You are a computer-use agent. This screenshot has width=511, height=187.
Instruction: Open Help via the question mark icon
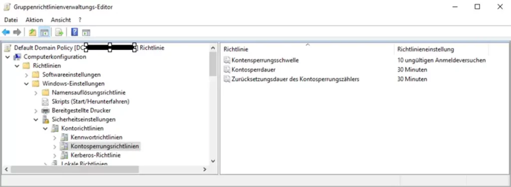click(x=74, y=32)
